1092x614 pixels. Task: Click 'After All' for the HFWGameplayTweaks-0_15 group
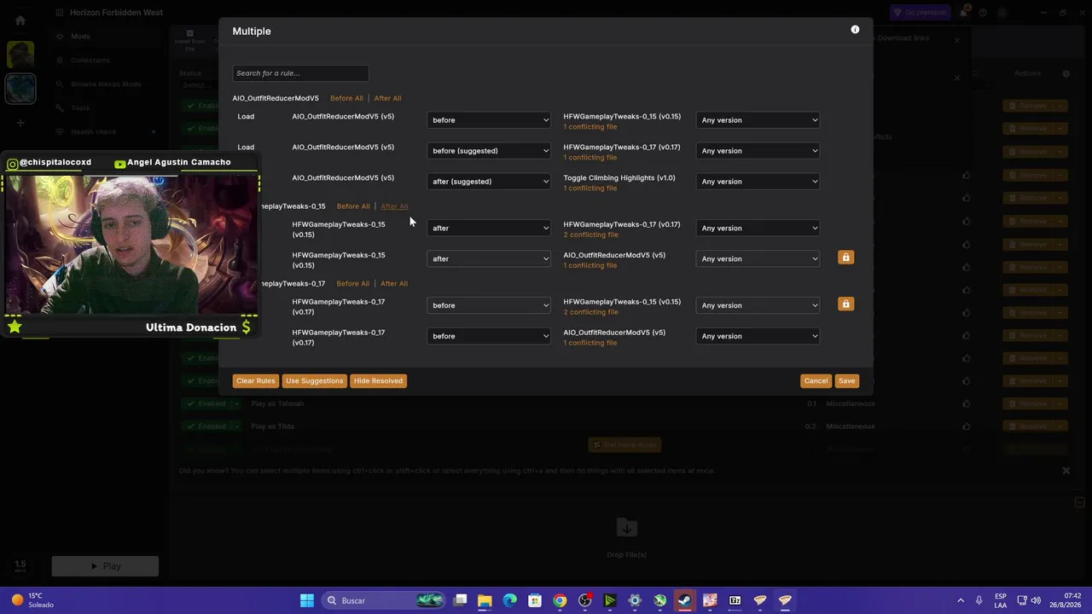coord(394,206)
